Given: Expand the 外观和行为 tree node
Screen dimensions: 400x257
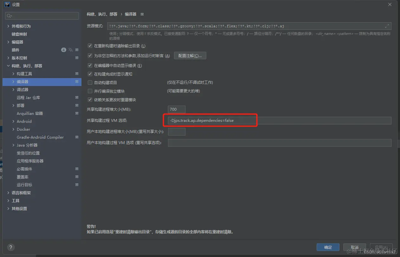Looking at the screenshot, I should coord(8,26).
